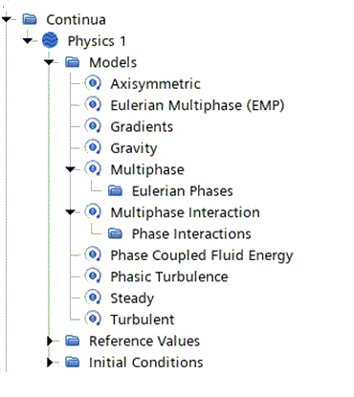Collapse the Multiphase node arrow
The width and height of the screenshot is (354, 397).
tap(70, 169)
